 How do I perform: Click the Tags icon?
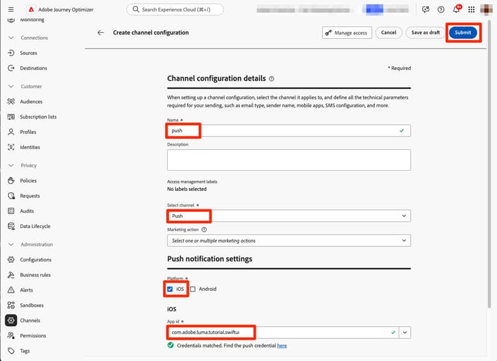coord(11,351)
